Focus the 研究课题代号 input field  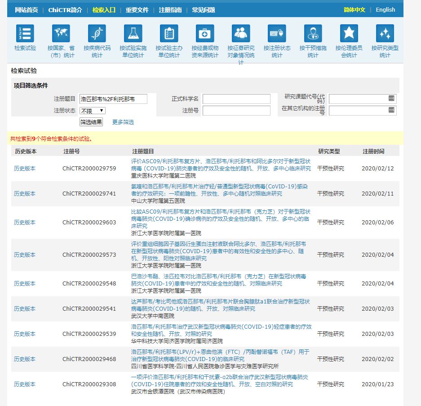363,99
